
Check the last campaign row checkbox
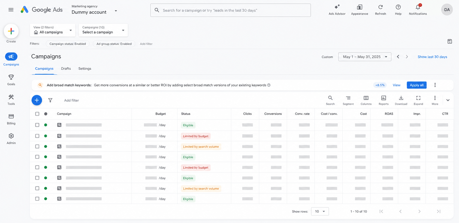point(37,199)
